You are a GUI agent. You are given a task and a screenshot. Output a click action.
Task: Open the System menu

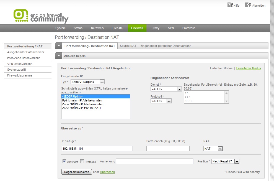[60, 28]
